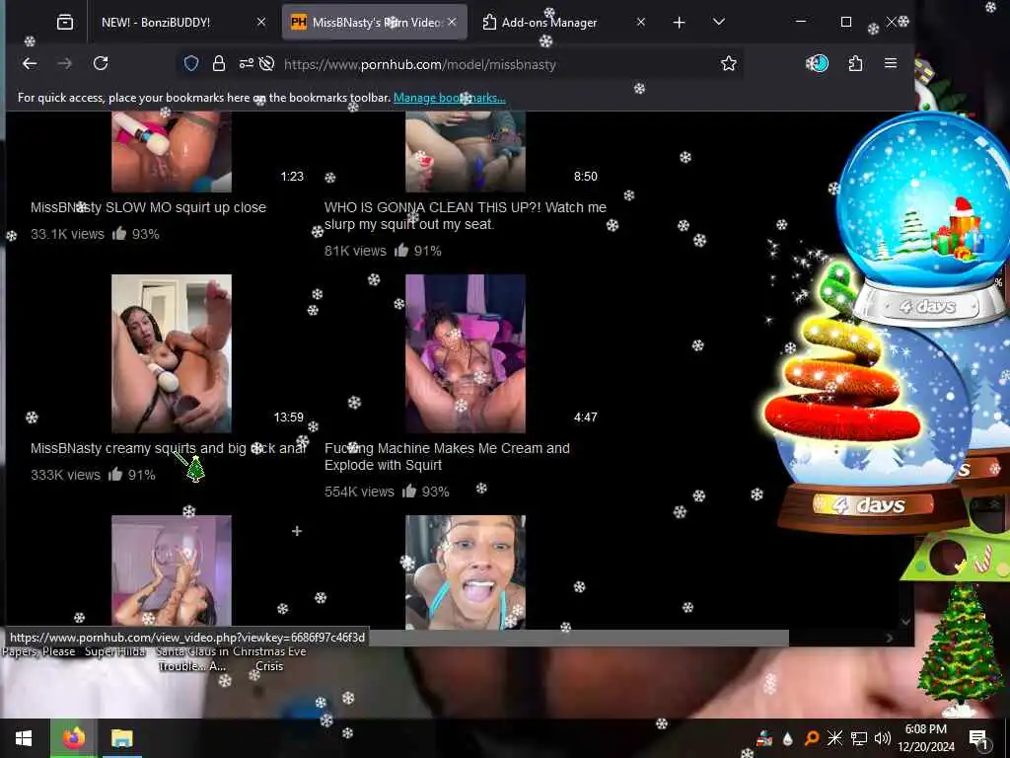1010x758 pixels.
Task: Open the video thumbnail with 4:47 duration
Action: 466,353
